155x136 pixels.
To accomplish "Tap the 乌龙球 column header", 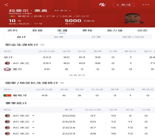I will (x=97, y=89).
